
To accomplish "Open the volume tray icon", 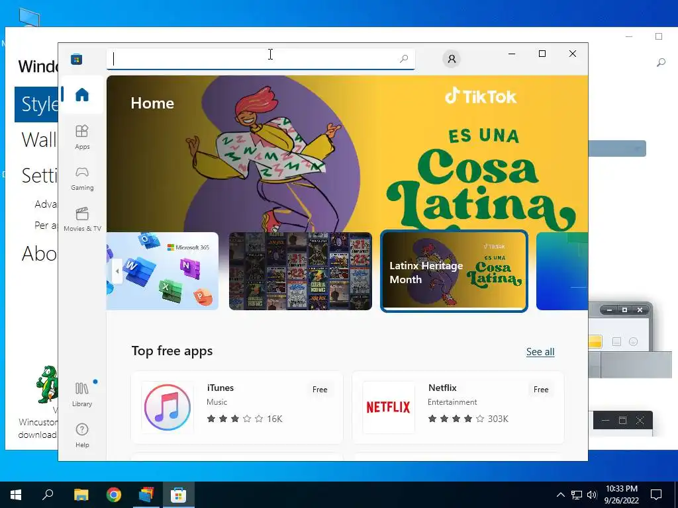I will pos(592,495).
